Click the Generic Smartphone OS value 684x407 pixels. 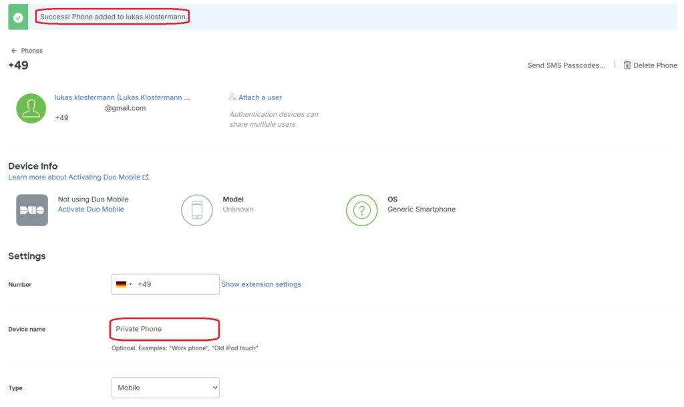(421, 209)
